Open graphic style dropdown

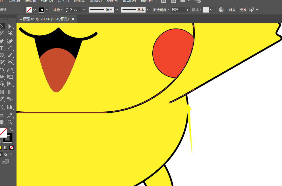pos(211,10)
